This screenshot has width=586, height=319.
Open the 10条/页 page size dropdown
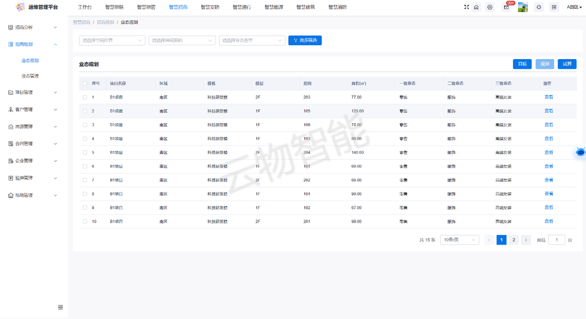[x=460, y=240]
